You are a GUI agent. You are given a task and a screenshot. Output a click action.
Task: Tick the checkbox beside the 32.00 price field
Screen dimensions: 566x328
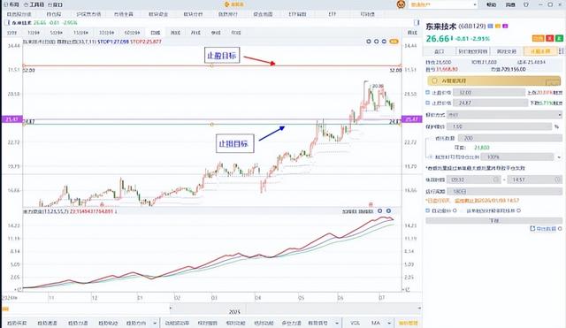pos(428,92)
